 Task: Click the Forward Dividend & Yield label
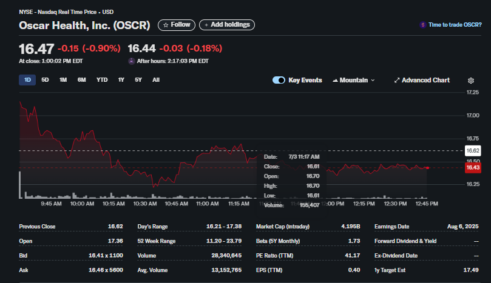405,241
